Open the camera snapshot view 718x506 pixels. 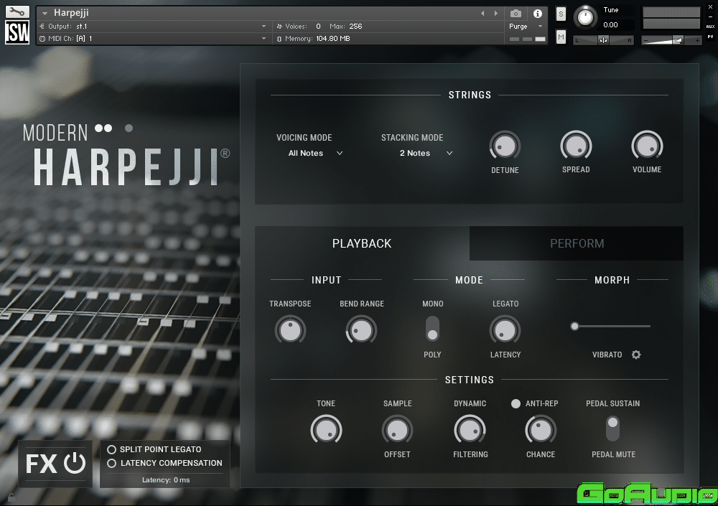pos(516,14)
